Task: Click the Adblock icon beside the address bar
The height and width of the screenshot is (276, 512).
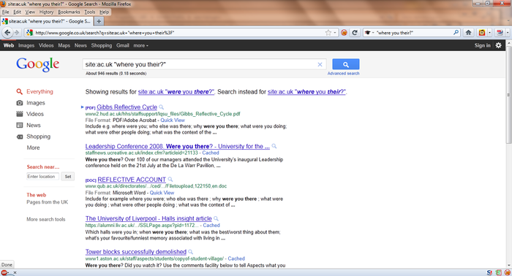Action: (344, 33)
